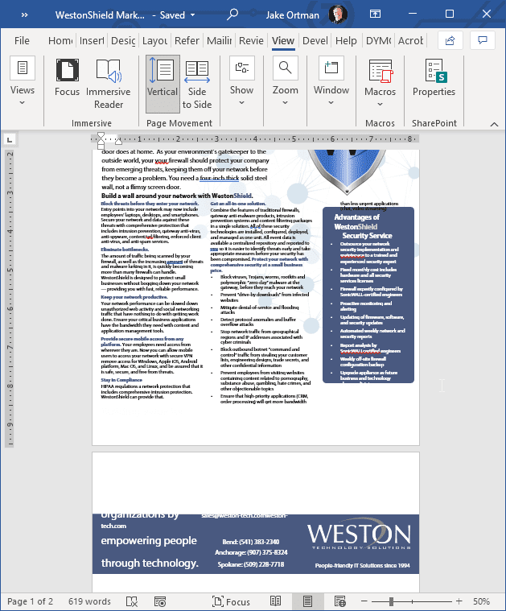Screen dimensions: 506x611
Task: Toggle Vertical page movement
Action: tap(162, 84)
